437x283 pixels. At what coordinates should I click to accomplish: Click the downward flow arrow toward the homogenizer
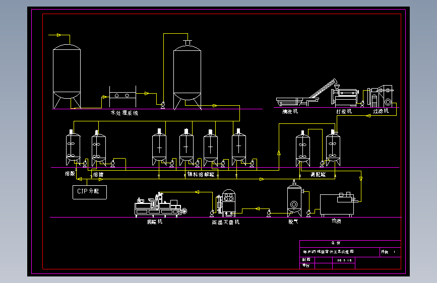coord(361,179)
